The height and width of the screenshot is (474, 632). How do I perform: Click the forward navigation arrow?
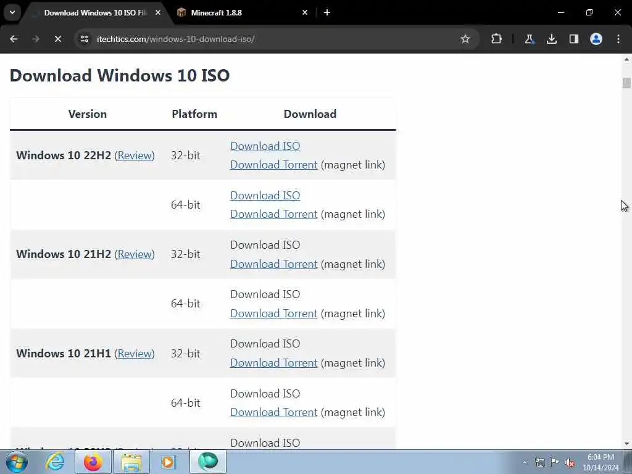(x=36, y=39)
